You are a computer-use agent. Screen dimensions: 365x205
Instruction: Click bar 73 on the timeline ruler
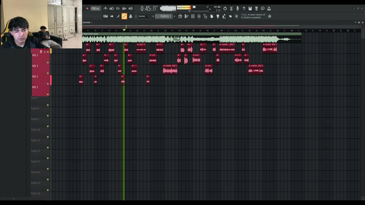tap(306, 30)
